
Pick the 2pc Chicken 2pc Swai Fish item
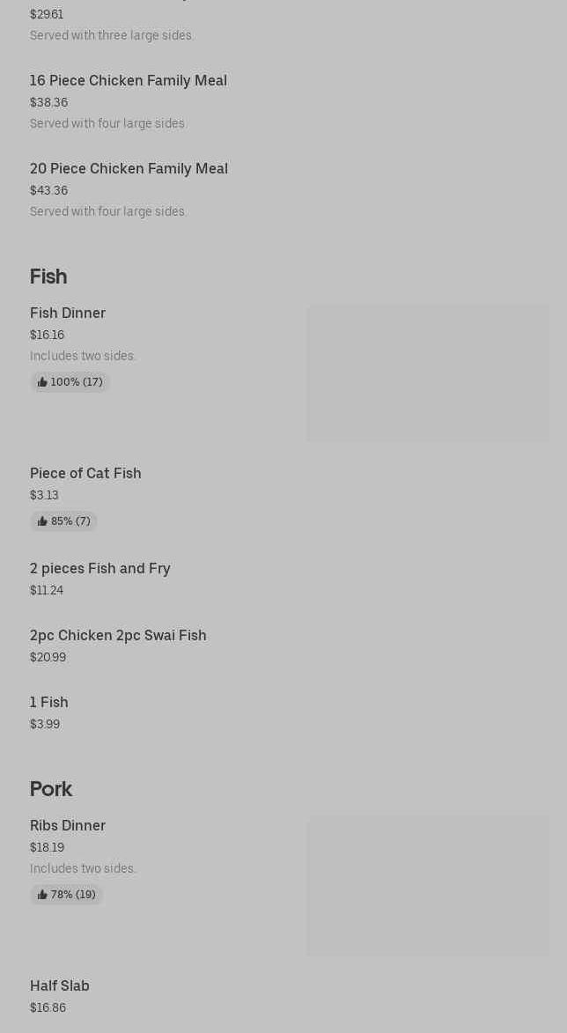118,636
